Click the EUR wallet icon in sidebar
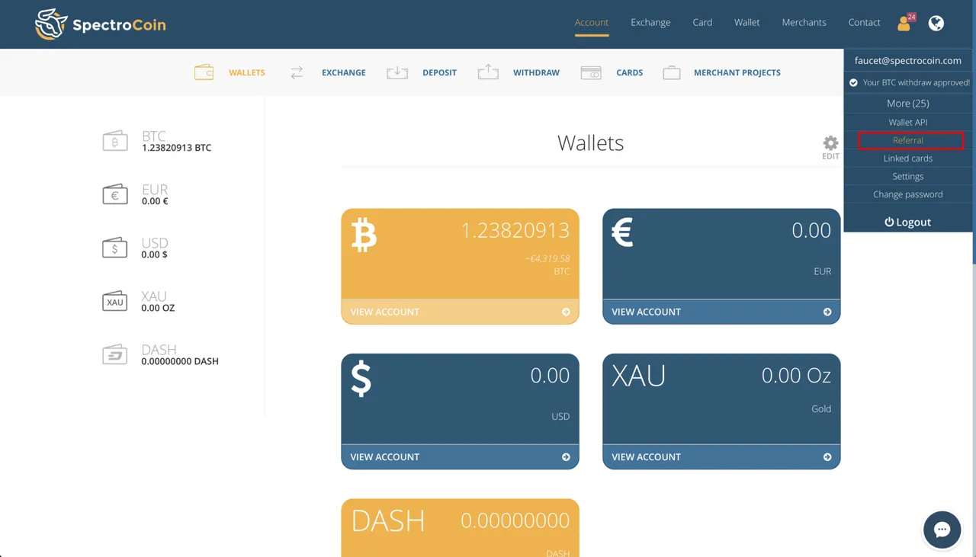The height and width of the screenshot is (557, 976). coord(115,194)
